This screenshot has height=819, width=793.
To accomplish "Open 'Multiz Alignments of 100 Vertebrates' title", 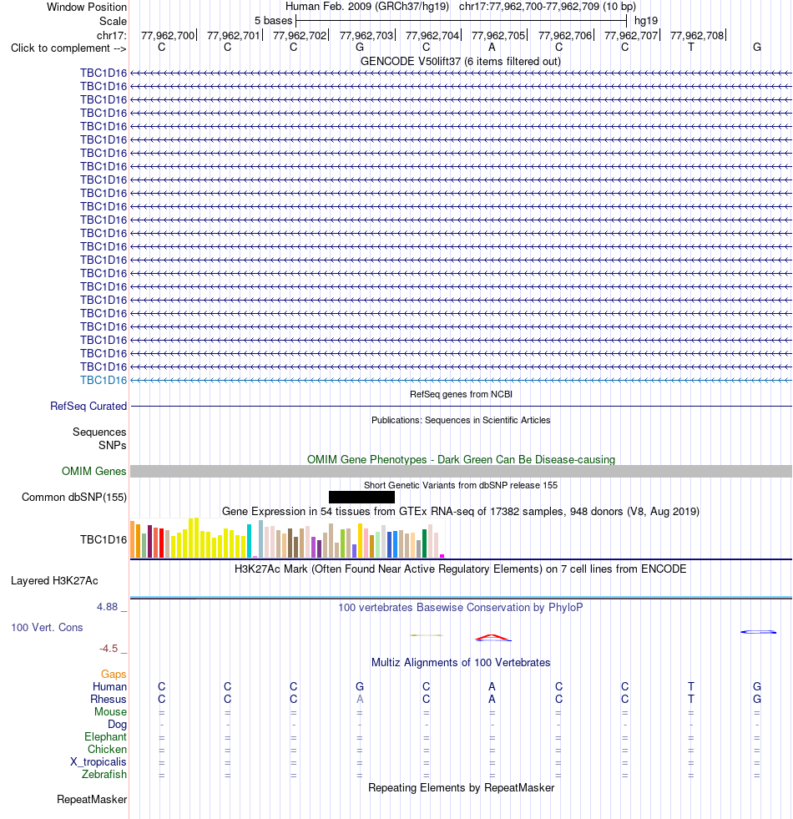I will [461, 662].
